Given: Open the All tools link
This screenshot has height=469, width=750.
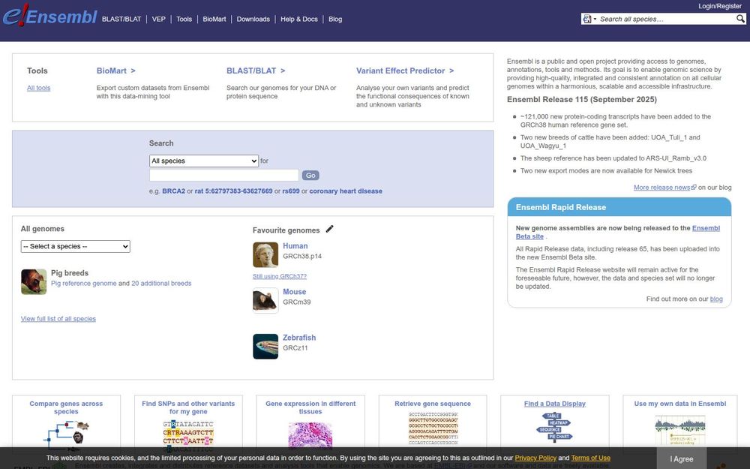Looking at the screenshot, I should 39,88.
